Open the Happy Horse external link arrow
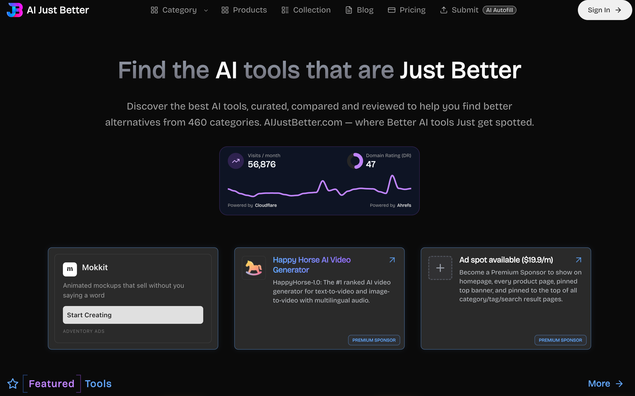 click(x=392, y=260)
